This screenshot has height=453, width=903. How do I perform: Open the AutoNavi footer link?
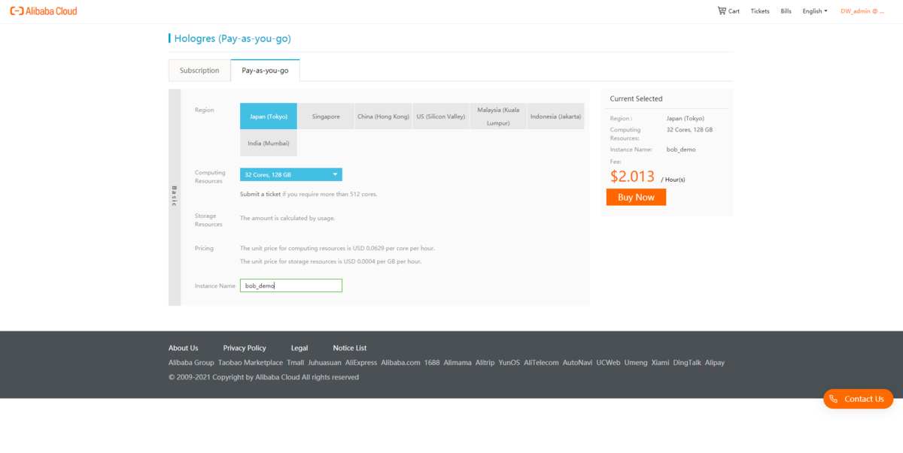point(578,362)
